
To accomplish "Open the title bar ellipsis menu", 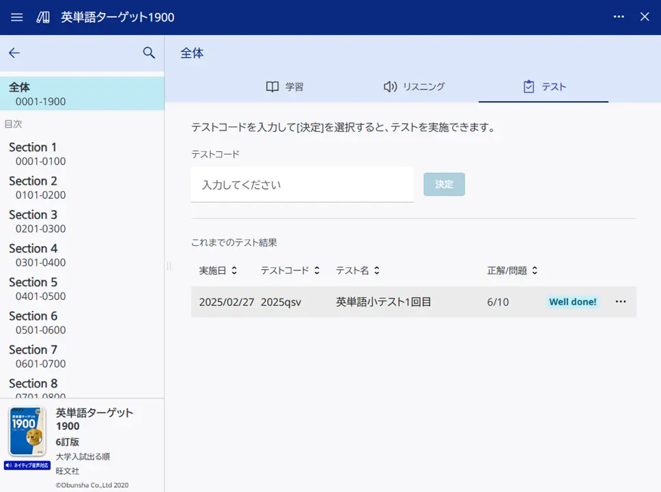I will 619,16.
